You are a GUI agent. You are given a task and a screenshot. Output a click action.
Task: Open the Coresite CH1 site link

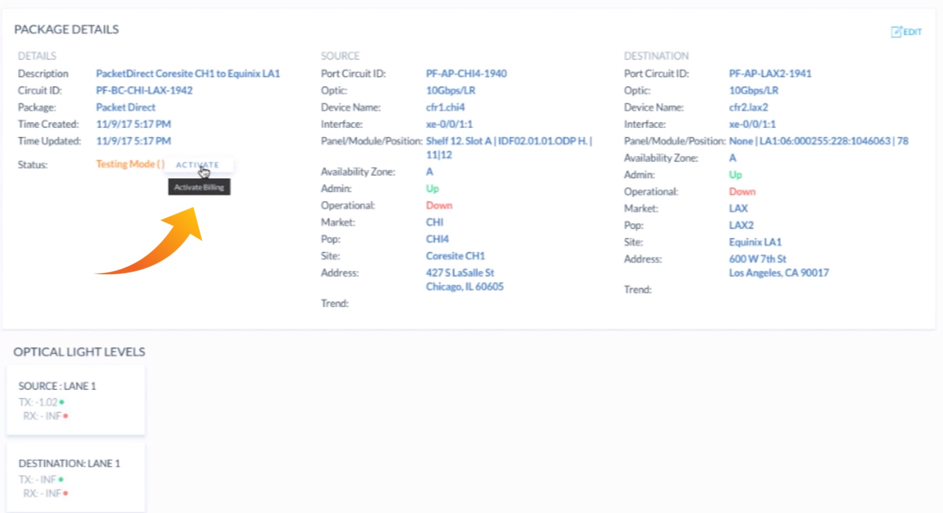(x=455, y=256)
